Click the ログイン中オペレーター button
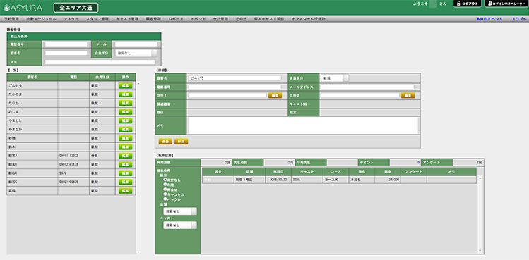This screenshot has width=529, height=260. 506,4
